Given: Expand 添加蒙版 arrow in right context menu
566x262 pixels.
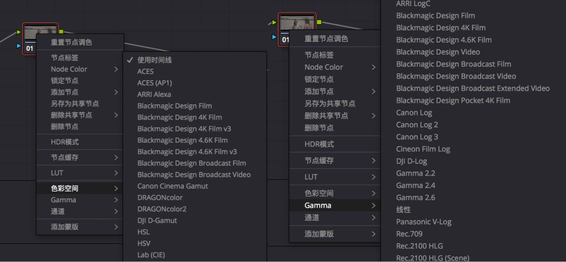Looking at the screenshot, I should [374, 234].
